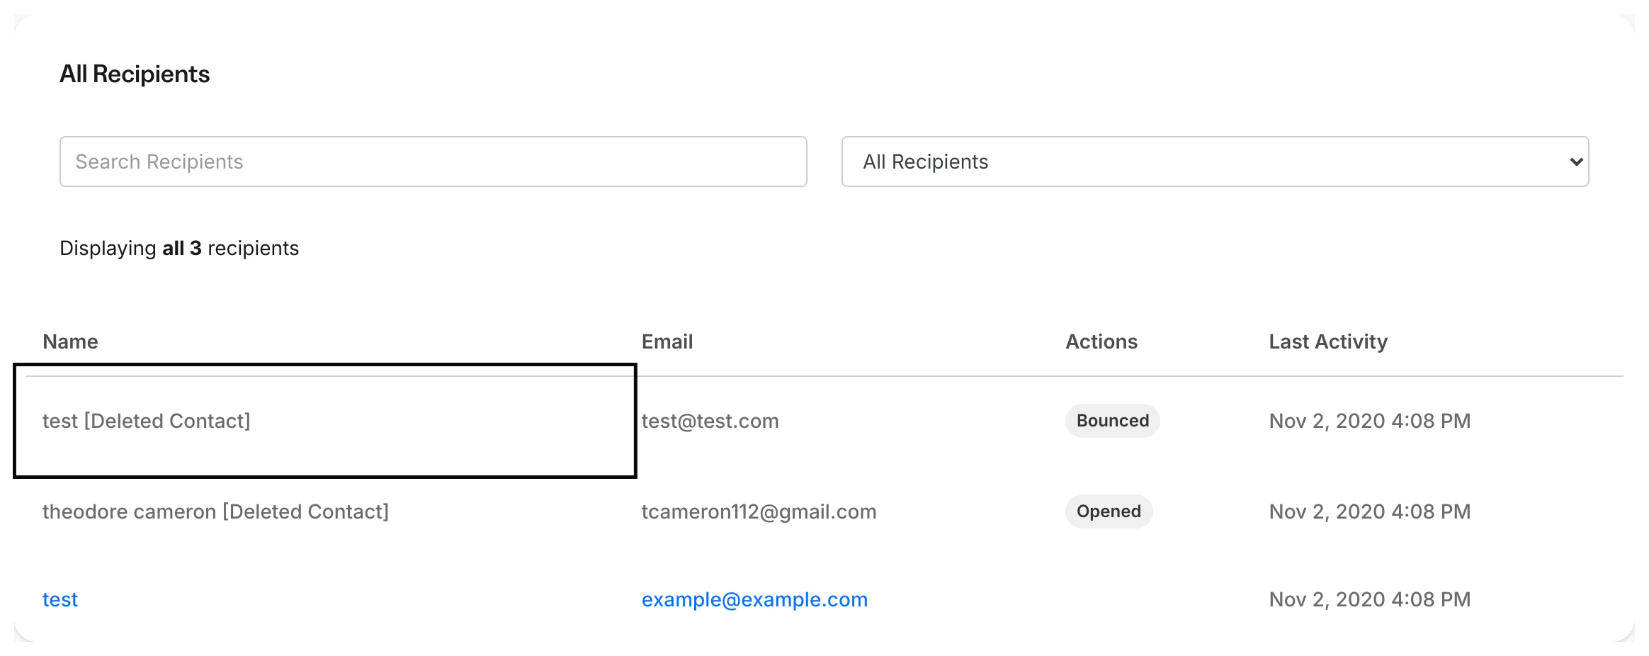Select the Email column header
Image resolution: width=1649 pixels, height=656 pixels.
coord(667,341)
